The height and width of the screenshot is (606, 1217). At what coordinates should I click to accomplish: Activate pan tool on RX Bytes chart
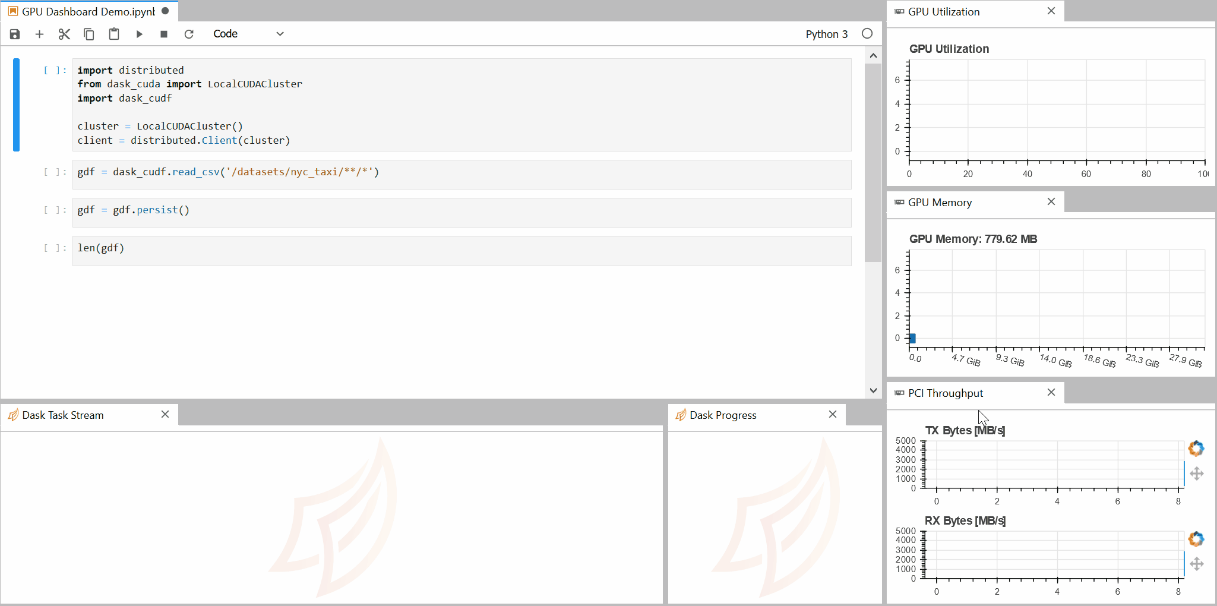click(1197, 564)
